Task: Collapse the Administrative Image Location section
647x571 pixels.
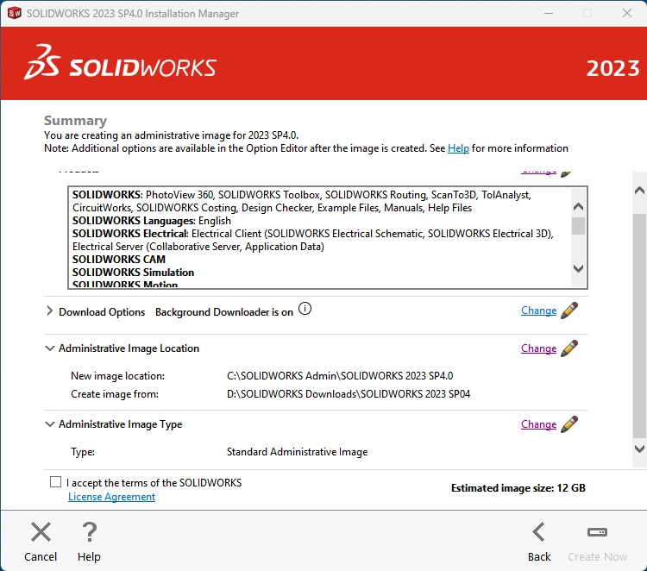Action: [x=49, y=348]
